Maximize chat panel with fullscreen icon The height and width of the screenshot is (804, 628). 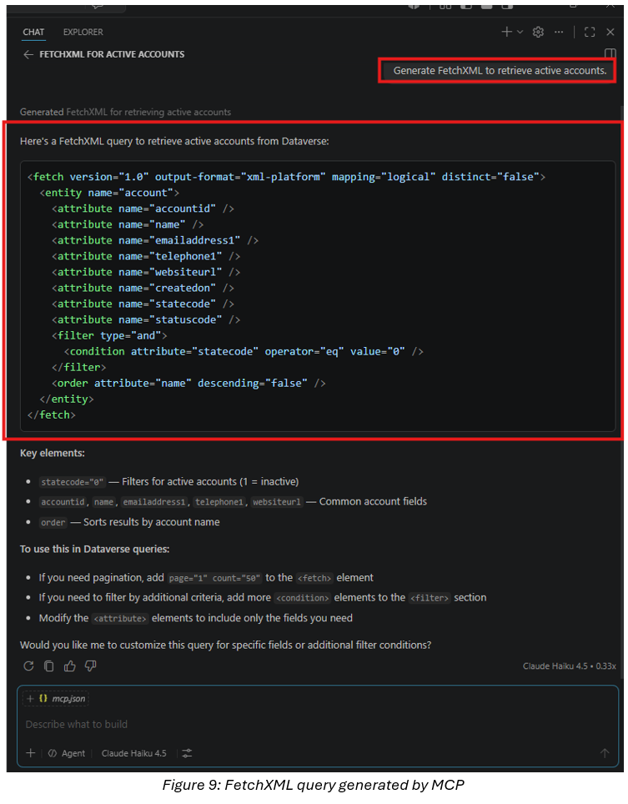click(x=590, y=32)
